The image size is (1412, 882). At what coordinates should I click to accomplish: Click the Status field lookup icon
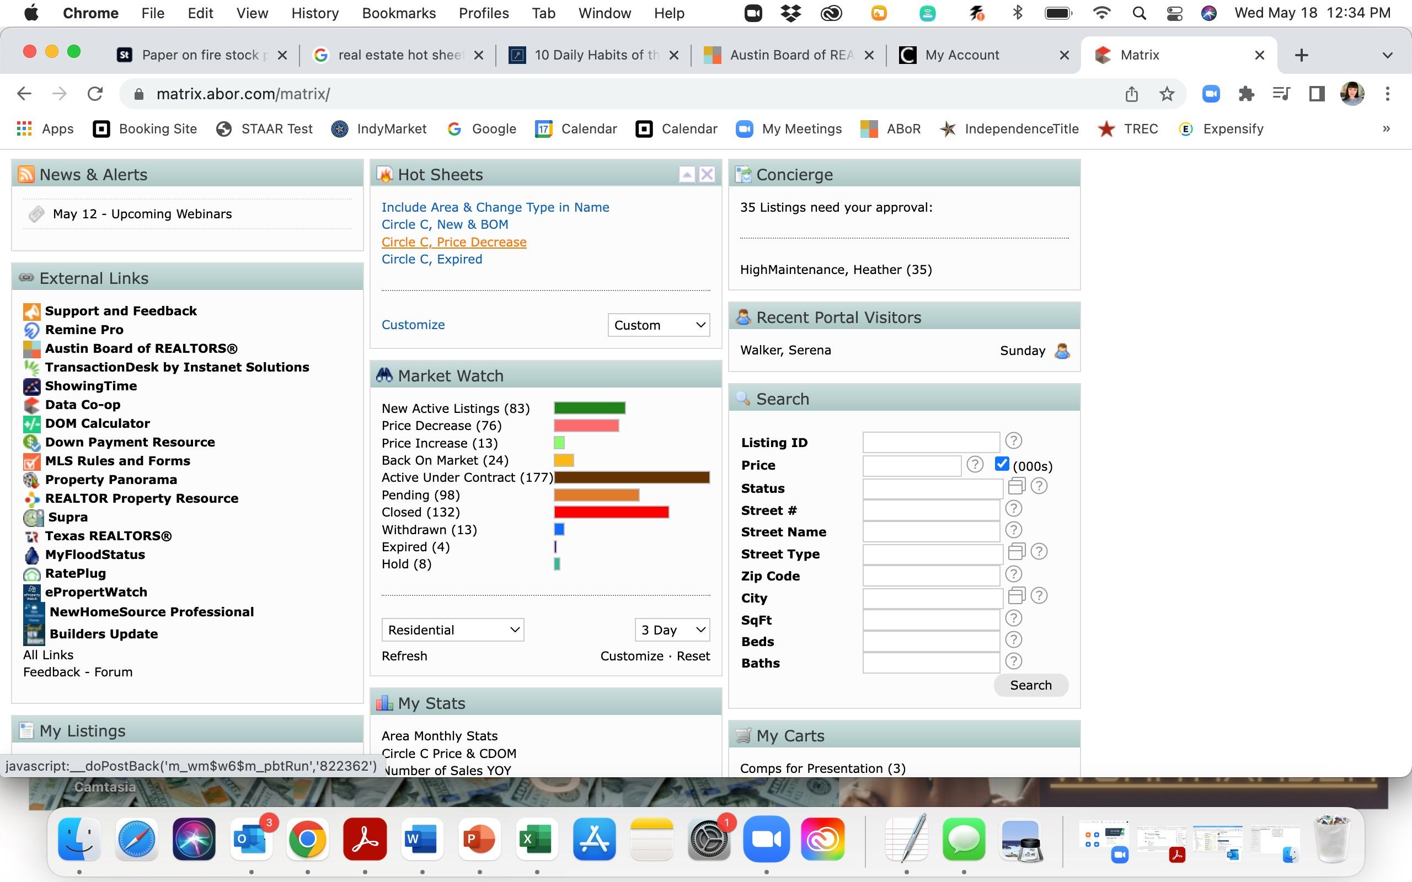coord(1017,486)
